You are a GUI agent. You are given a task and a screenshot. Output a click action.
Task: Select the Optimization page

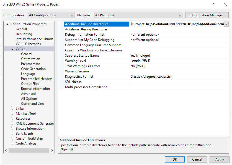click(x=30, y=59)
